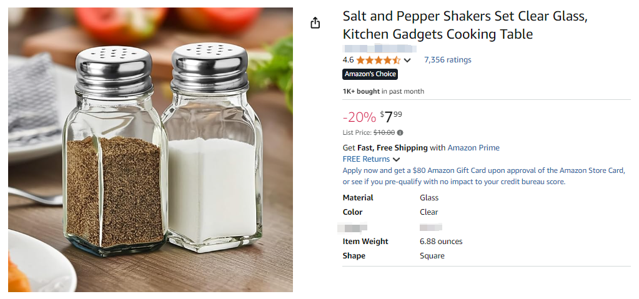639x299 pixels.
Task: Click the $7.99 price
Action: point(391,117)
